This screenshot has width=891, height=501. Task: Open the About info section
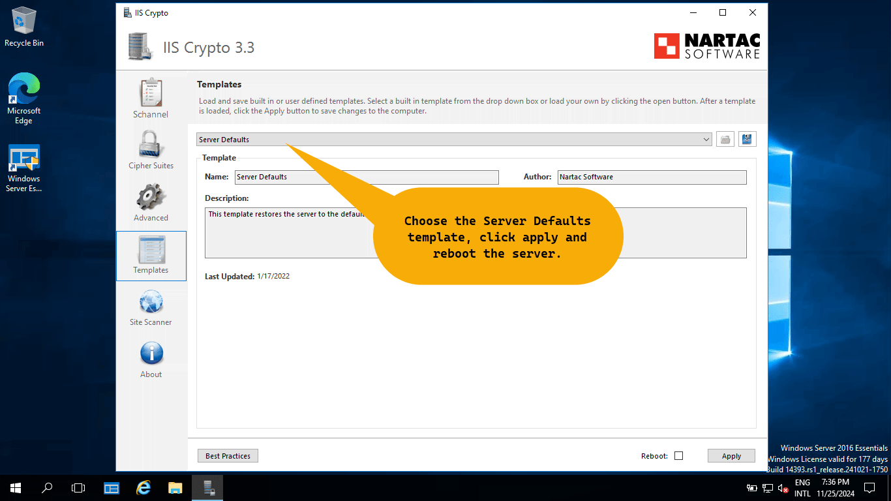tap(151, 360)
